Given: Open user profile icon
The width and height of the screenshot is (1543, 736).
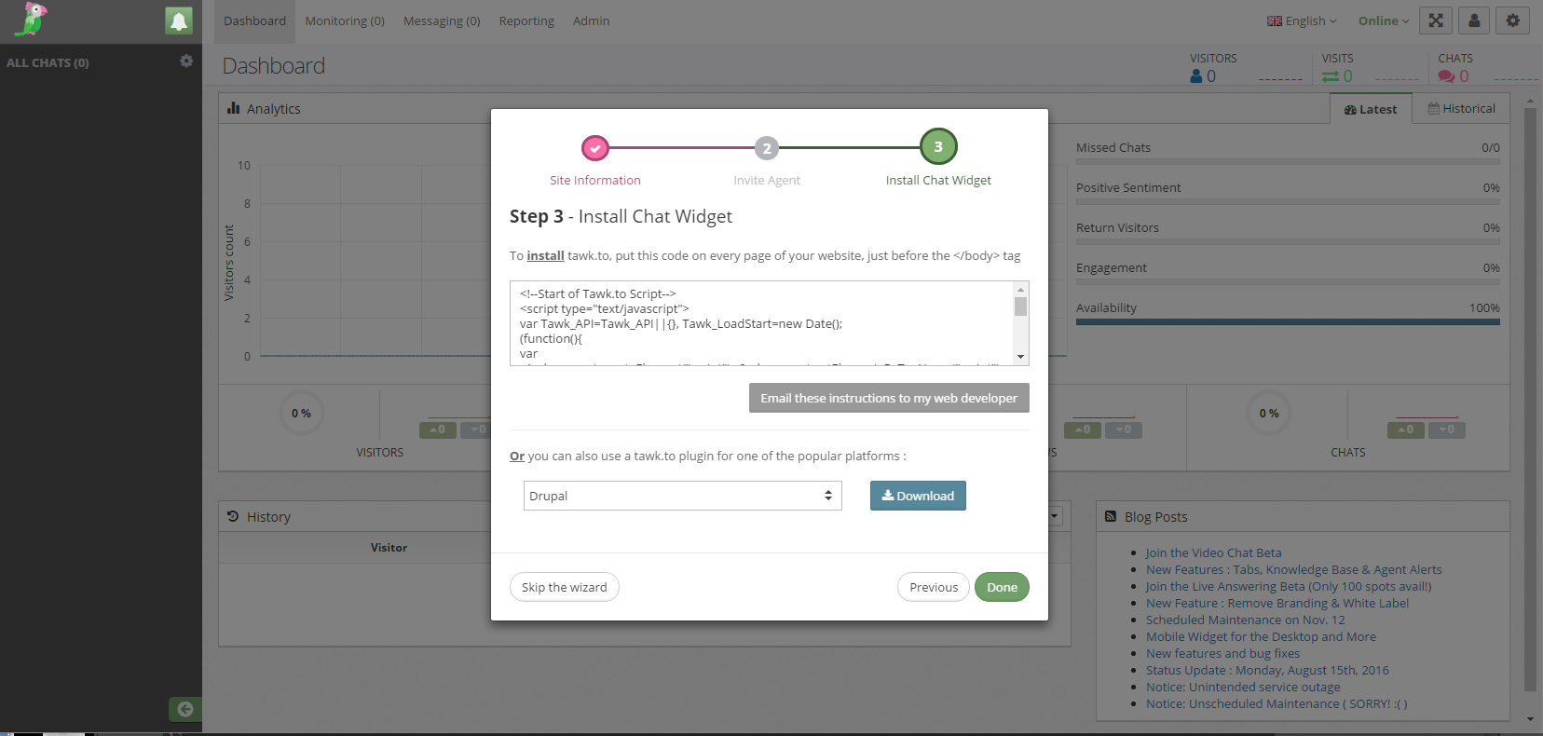Looking at the screenshot, I should pyautogui.click(x=1474, y=20).
